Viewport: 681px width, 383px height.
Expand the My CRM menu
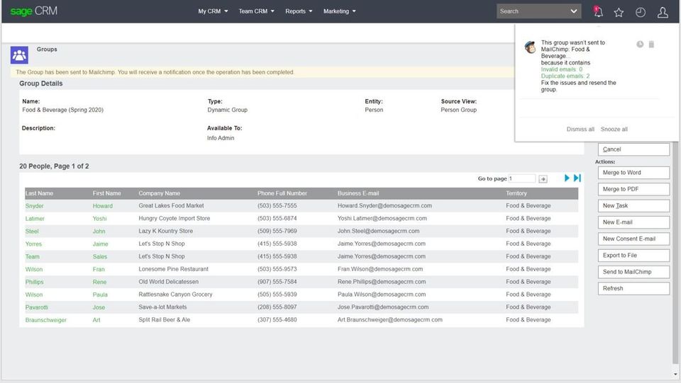[213, 11]
